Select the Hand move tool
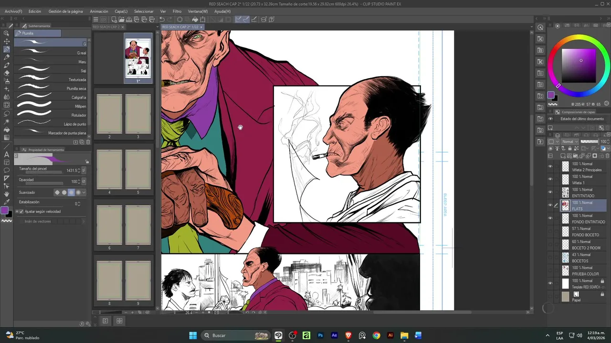The image size is (611, 343). coord(7,194)
